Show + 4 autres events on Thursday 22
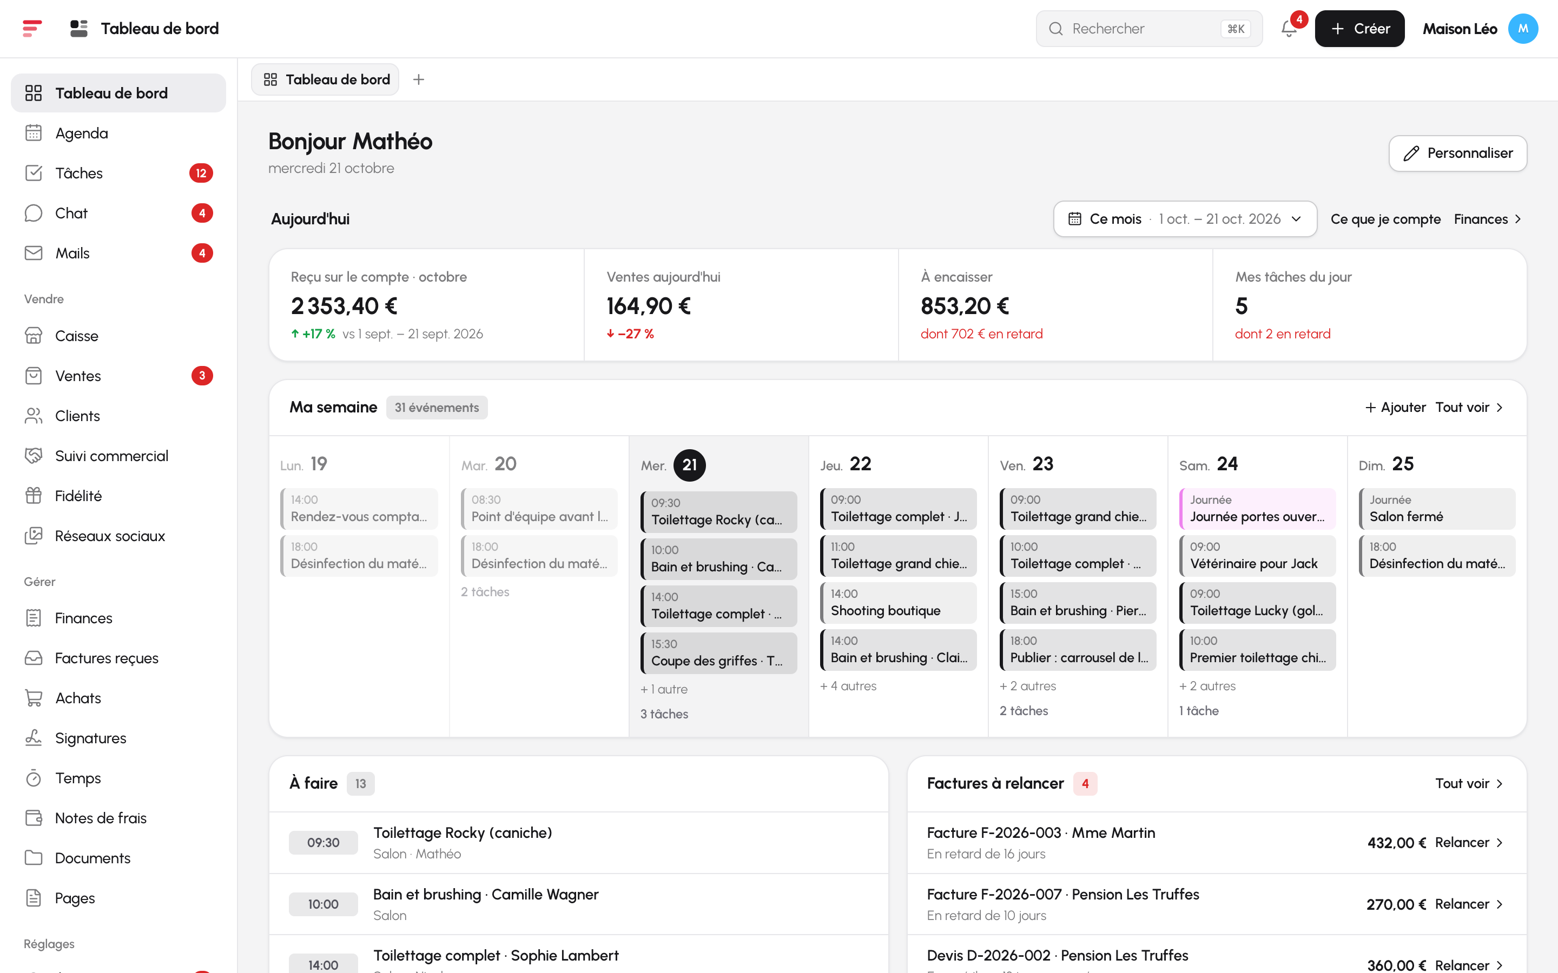Viewport: 1558px width, 973px height. pos(848,686)
